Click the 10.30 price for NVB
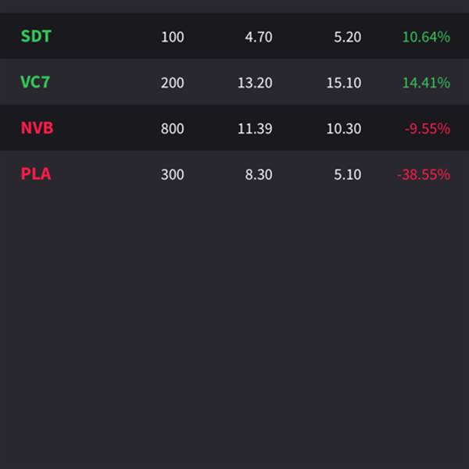Screen dimensions: 469x469 pos(344,129)
